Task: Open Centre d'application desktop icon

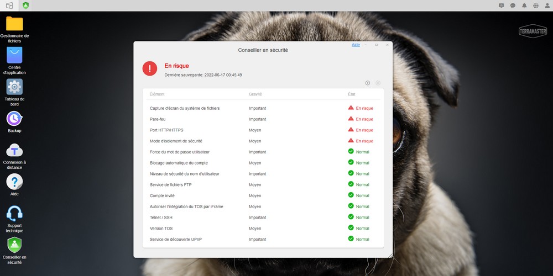Action: click(14, 55)
